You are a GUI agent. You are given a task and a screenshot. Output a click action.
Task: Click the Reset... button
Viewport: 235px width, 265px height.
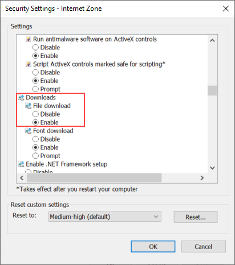(196, 217)
